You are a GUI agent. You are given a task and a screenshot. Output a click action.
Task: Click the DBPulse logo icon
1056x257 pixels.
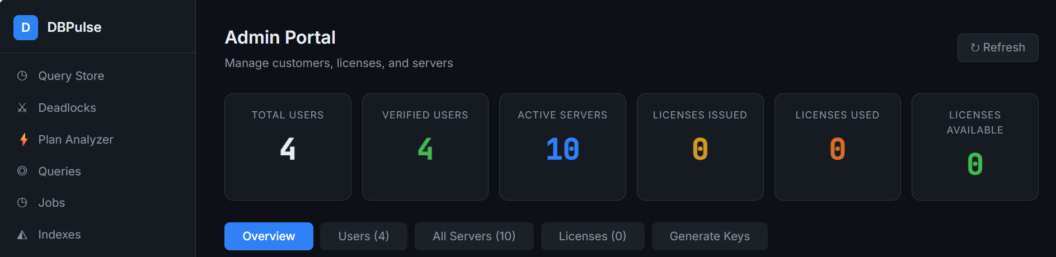click(x=26, y=27)
